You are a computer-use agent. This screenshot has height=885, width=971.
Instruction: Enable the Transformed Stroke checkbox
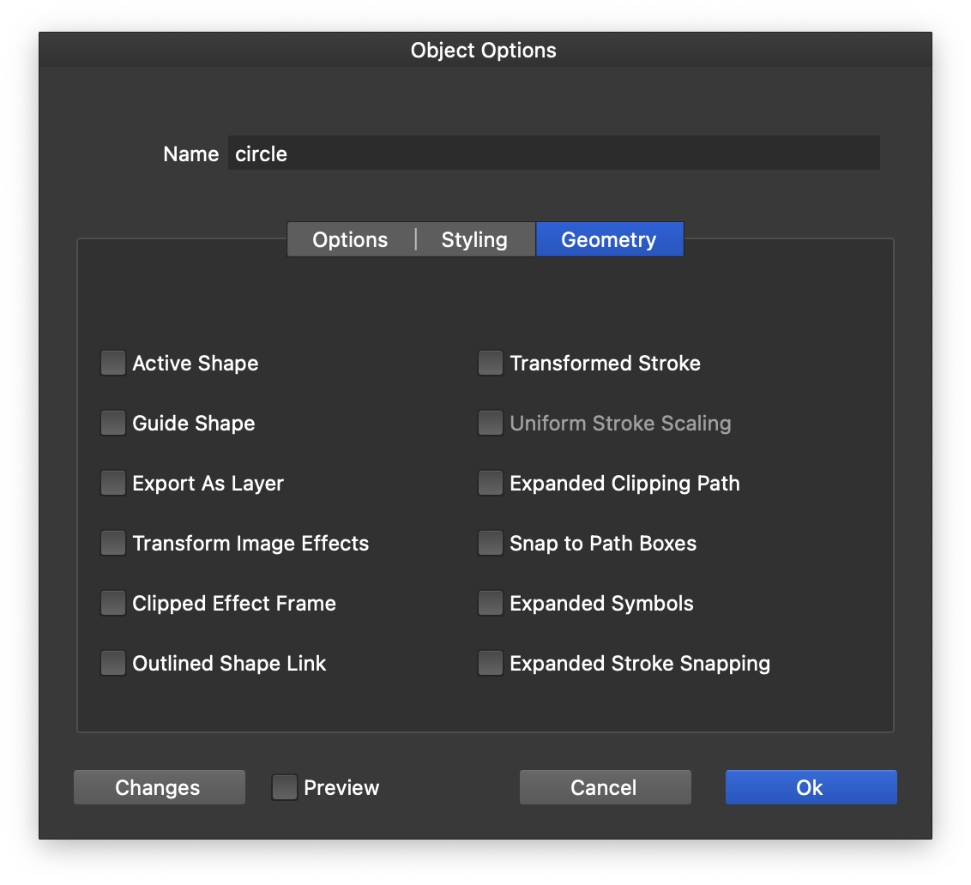[x=491, y=364]
